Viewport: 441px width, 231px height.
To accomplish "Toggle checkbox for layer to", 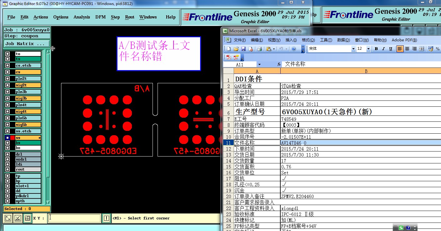I will pyautogui.click(x=8, y=54).
